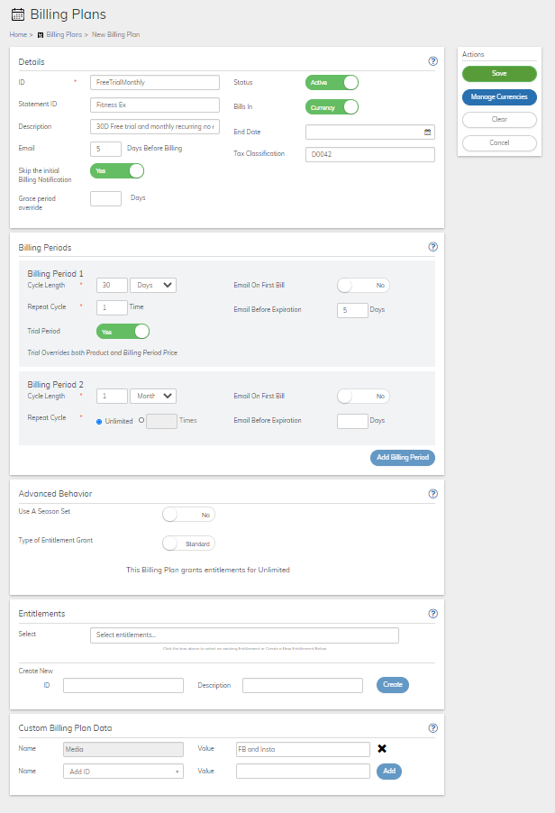The width and height of the screenshot is (555, 813).
Task: Click the Billing Period 2 Times count field
Action: (x=161, y=421)
